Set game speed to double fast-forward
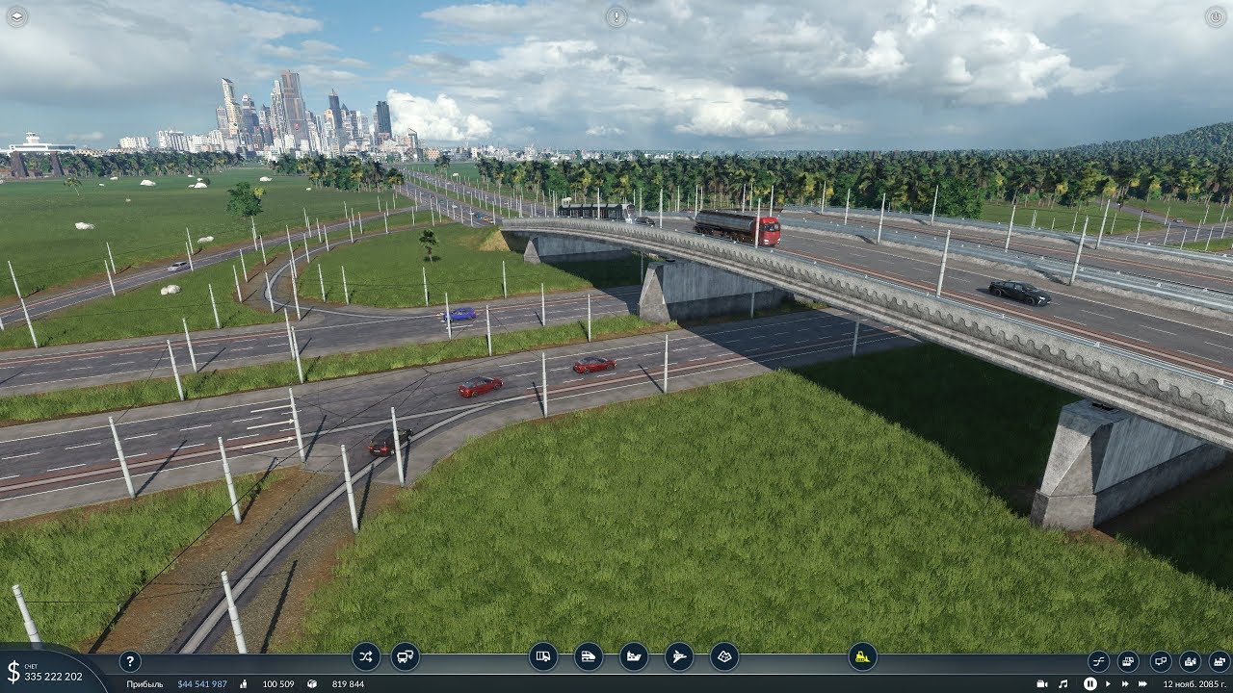Image resolution: width=1233 pixels, height=693 pixels. pos(1125,683)
